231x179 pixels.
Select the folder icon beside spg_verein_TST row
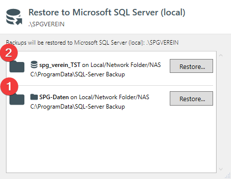click(x=17, y=66)
